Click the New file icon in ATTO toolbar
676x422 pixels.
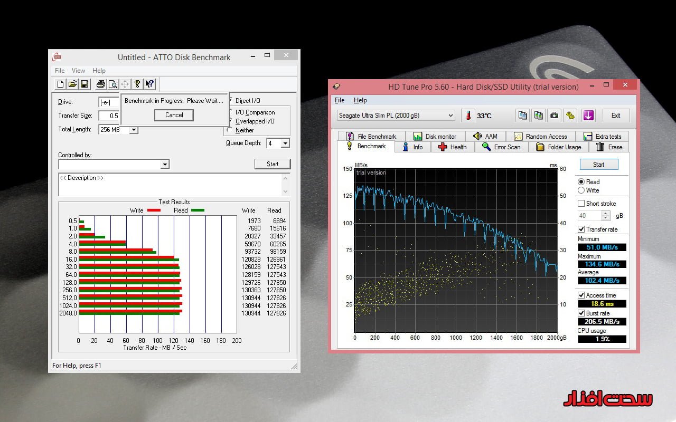tap(60, 84)
